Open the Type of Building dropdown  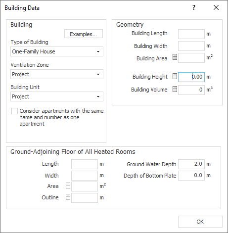coord(57,51)
